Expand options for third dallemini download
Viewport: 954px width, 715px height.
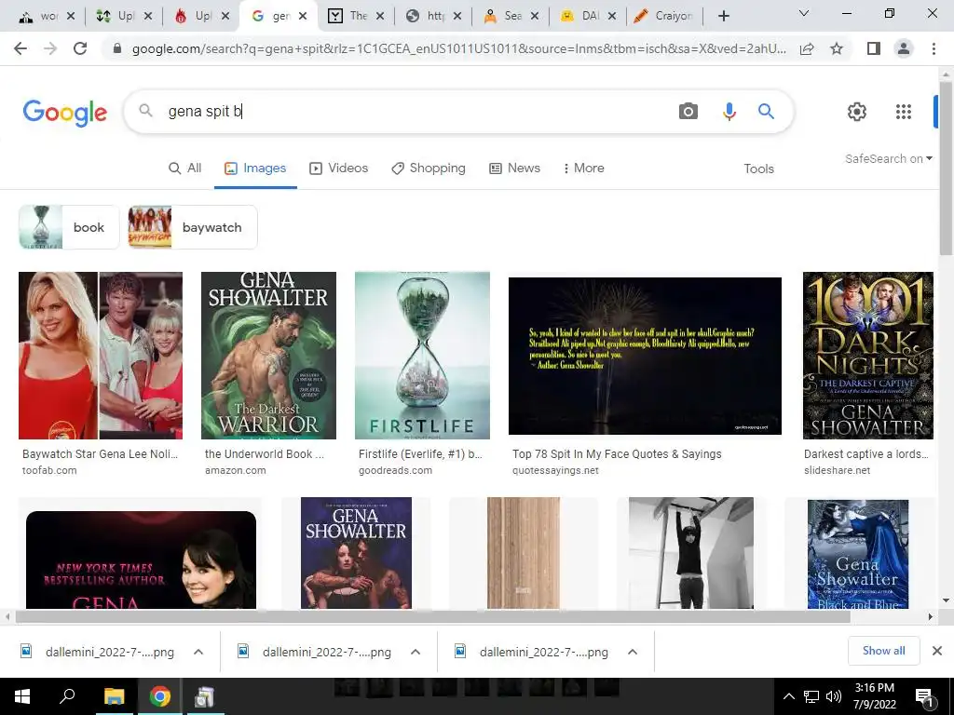[633, 652]
